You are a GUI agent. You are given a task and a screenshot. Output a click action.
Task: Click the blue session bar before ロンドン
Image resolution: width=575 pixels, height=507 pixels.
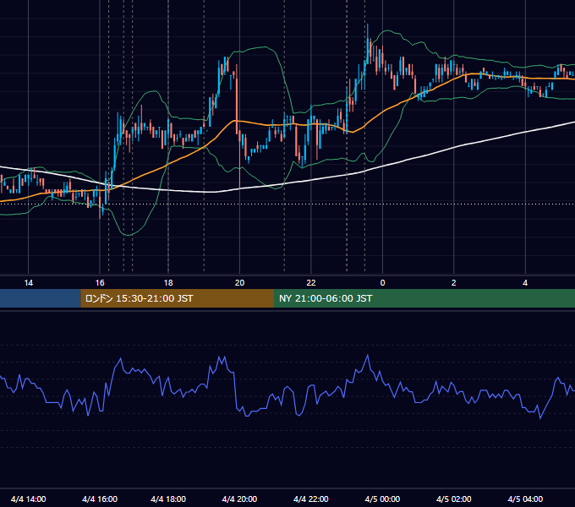(x=41, y=298)
